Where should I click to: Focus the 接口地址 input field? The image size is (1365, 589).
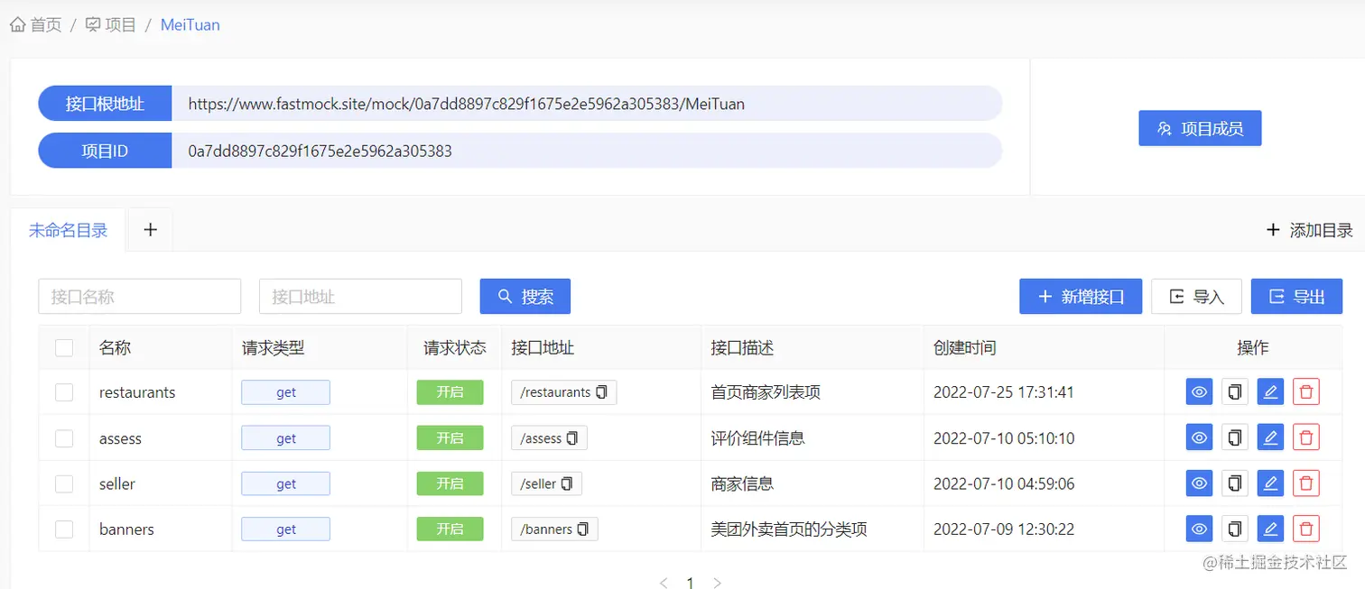[360, 296]
